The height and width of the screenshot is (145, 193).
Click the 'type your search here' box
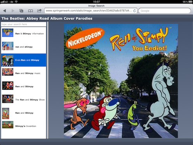[24, 24]
